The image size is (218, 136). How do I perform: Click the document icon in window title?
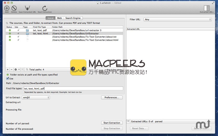pos(98,3)
